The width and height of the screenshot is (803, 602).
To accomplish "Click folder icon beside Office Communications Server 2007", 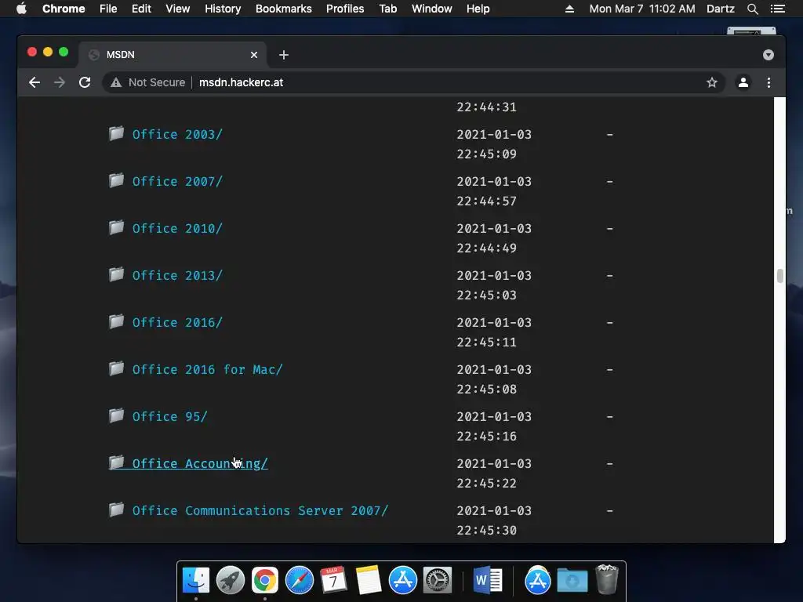I will pos(116,510).
